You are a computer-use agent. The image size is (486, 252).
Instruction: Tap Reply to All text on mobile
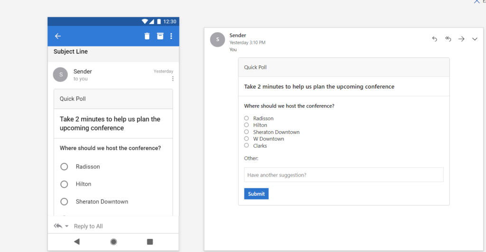coord(88,226)
